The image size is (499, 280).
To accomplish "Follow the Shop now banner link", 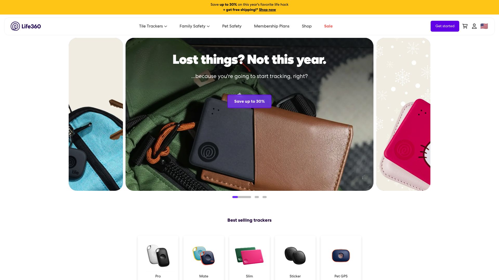I will tap(267, 10).
